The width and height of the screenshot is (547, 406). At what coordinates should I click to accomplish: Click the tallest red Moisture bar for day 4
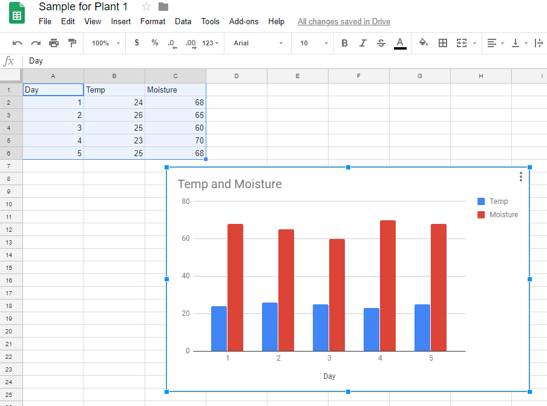pos(388,286)
